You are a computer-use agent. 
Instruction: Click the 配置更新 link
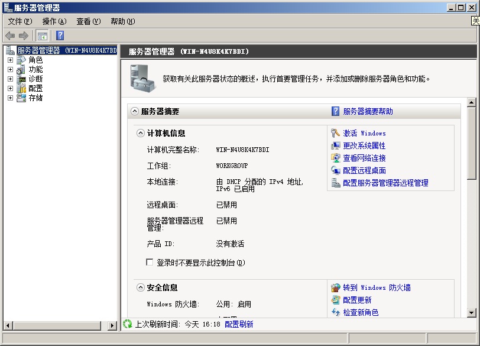point(357,300)
